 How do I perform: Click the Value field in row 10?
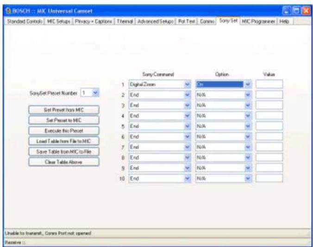tap(269, 179)
